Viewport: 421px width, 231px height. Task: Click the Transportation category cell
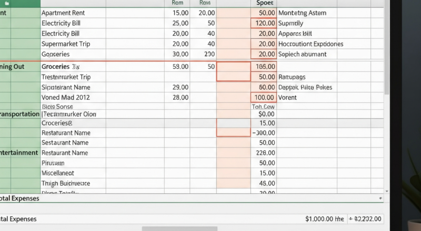click(x=20, y=114)
